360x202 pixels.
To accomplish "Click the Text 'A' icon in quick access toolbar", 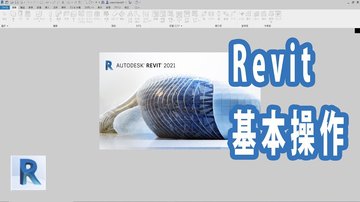I will pyautogui.click(x=63, y=2).
